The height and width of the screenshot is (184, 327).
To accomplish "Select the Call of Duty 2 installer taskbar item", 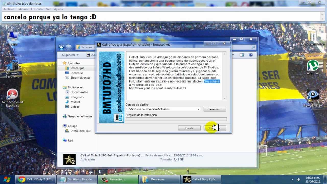I will [201, 179].
